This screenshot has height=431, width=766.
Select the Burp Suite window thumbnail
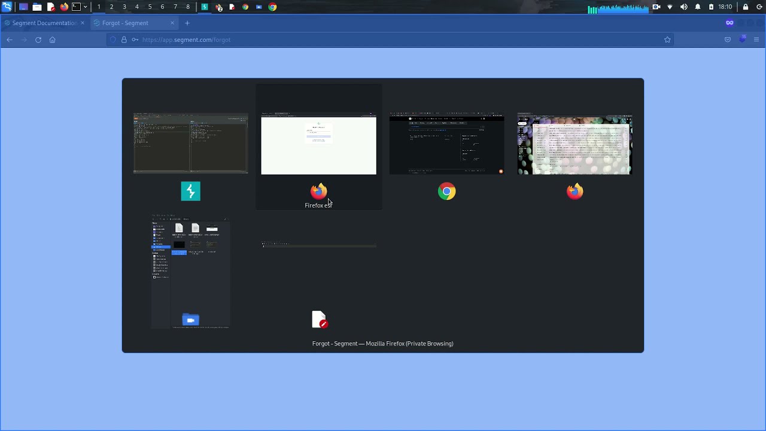pyautogui.click(x=191, y=143)
